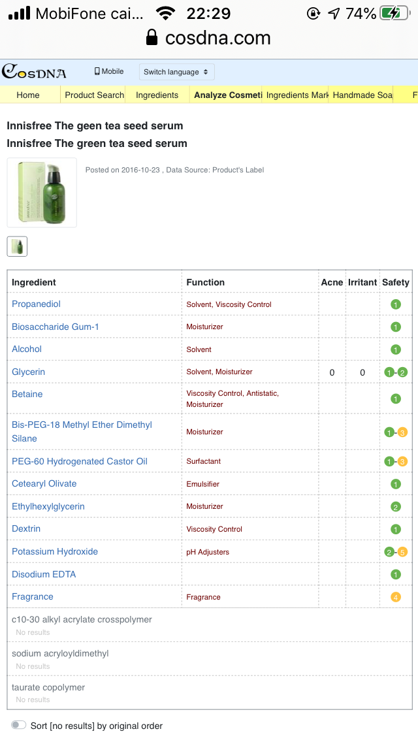Click the green safety badge for Dextrin

coord(395,529)
